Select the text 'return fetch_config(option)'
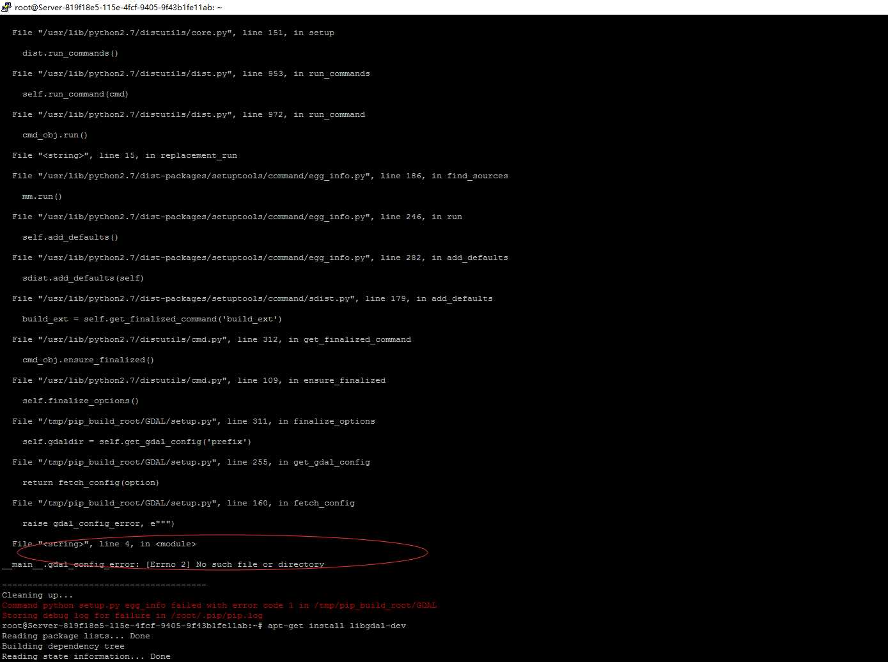This screenshot has height=662, width=888. (91, 482)
